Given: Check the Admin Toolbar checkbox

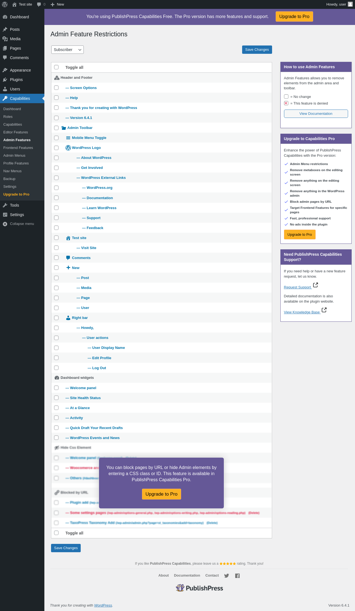Looking at the screenshot, I should coord(56,128).
